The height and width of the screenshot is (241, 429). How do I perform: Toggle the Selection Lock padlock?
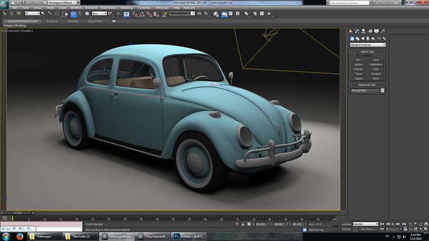pos(243,224)
